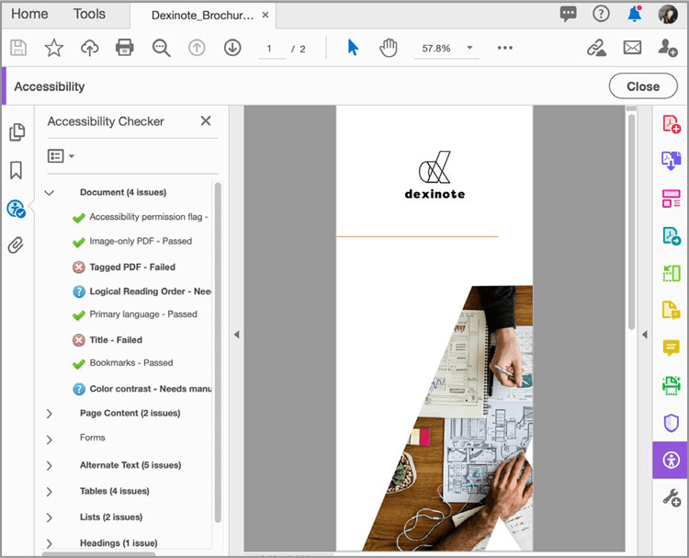Click the current page number field
689x558 pixels.
(272, 49)
